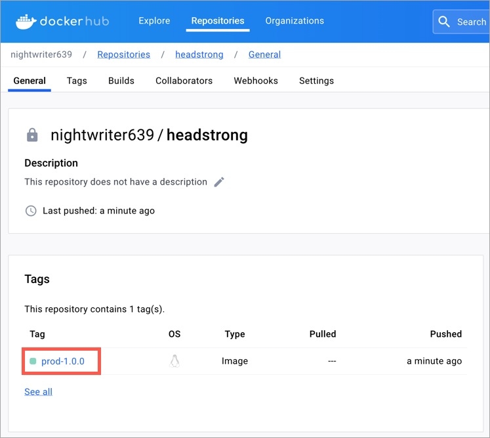
Task: Click the Repositories breadcrumb link
Action: click(123, 55)
